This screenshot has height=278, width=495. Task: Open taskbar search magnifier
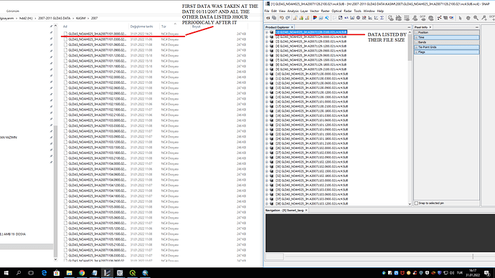(19, 273)
